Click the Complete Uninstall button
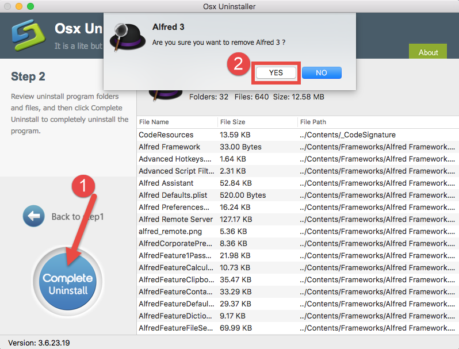Image resolution: width=459 pixels, height=349 pixels. pos(68,281)
